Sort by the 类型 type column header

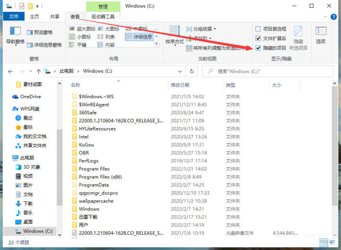coord(231,85)
